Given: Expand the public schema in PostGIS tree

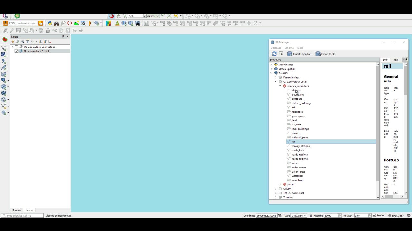Looking at the screenshot, I should coord(280,184).
